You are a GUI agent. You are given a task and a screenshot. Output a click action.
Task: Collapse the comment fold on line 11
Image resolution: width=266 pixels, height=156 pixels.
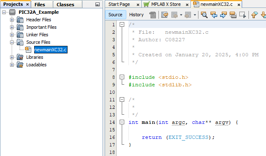tap(122, 99)
